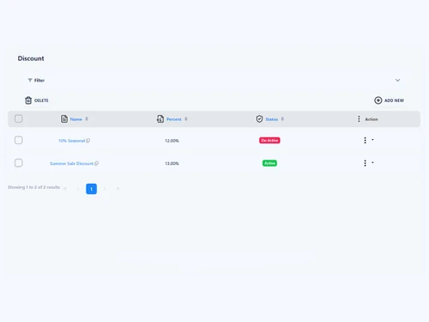The image size is (429, 322).
Task: Click the trash can Delete icon
Action: (x=28, y=100)
